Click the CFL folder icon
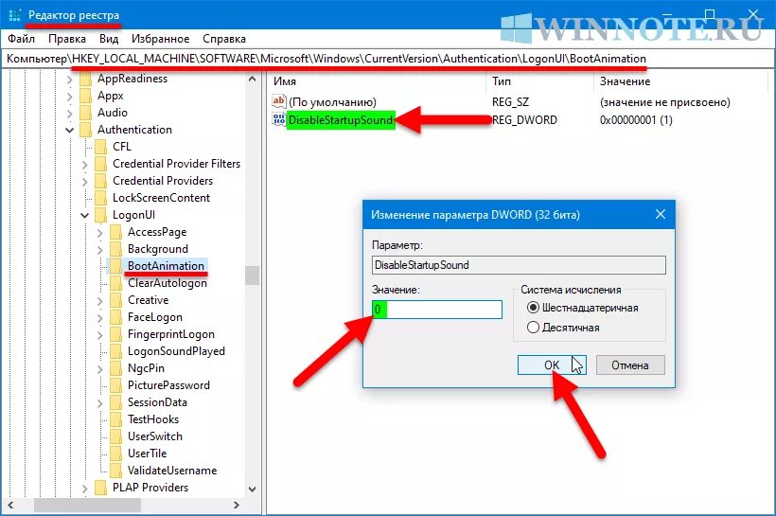Image resolution: width=776 pixels, height=516 pixels. point(100,147)
